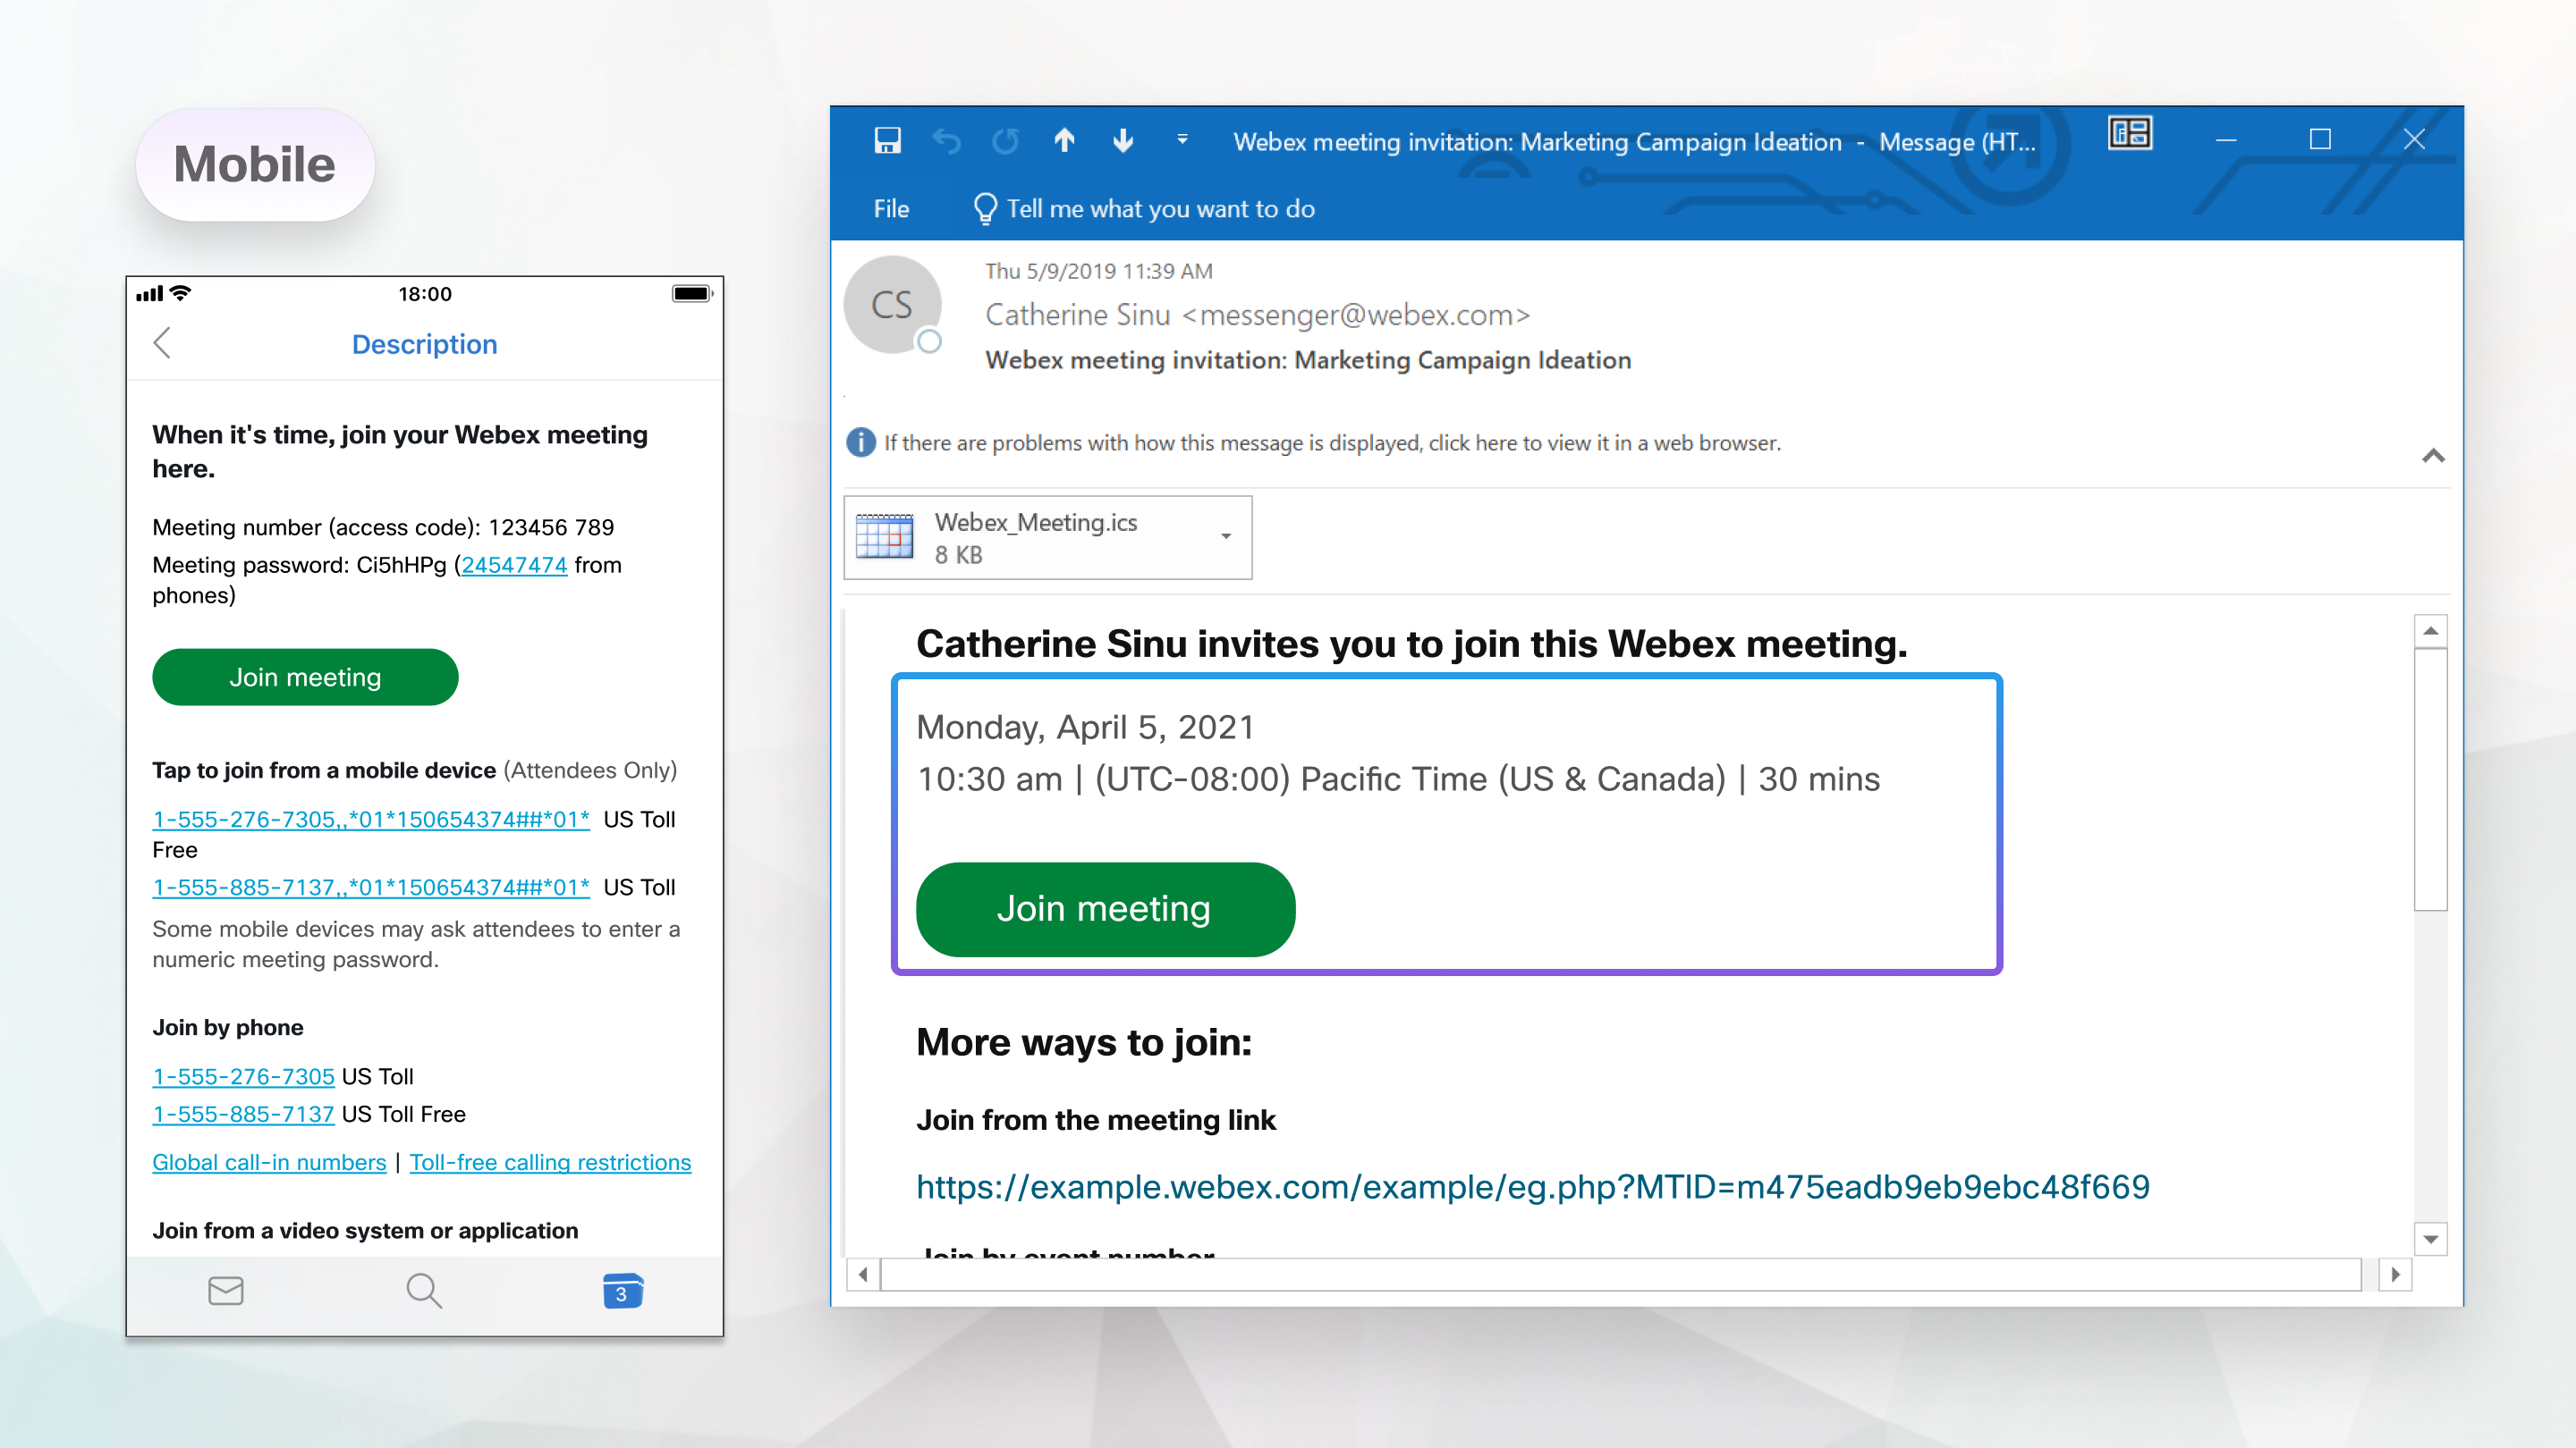Maximize the Outlook message window
2576x1448 pixels.
coord(2320,140)
